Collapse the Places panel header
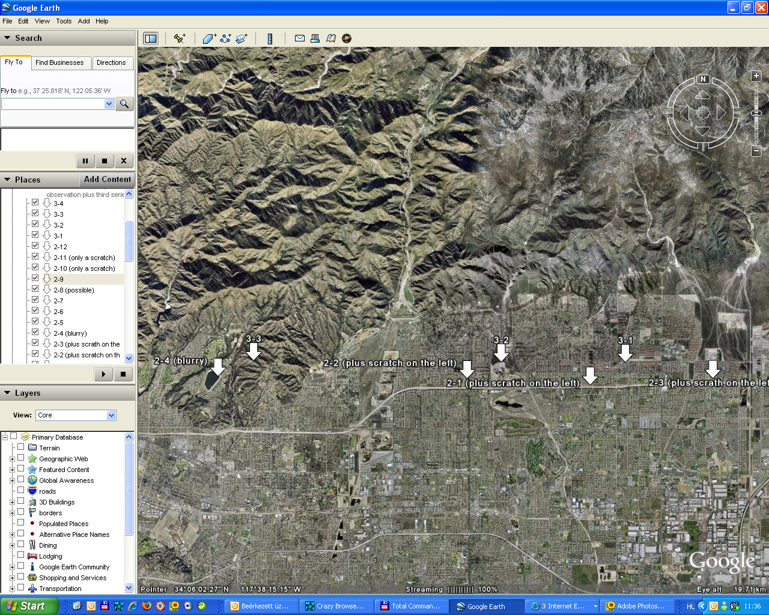The height and width of the screenshot is (615, 769). 40,180
